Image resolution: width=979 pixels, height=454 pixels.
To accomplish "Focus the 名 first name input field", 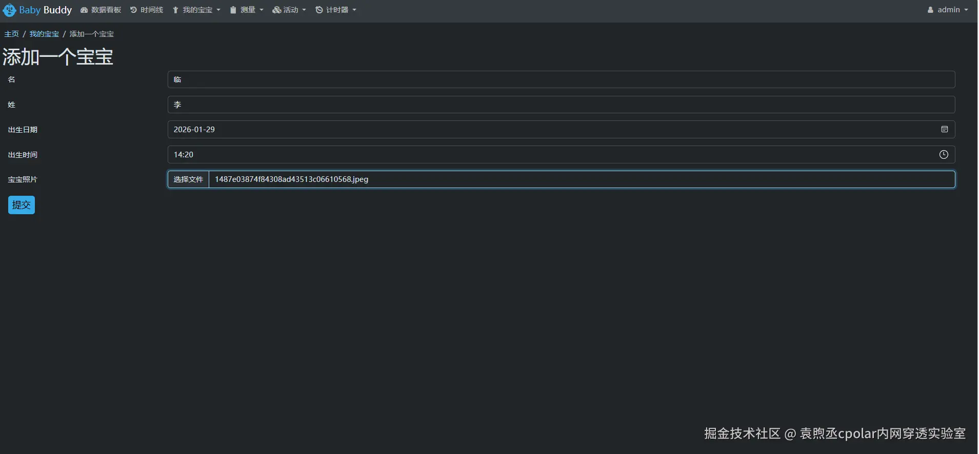I will coord(561,79).
